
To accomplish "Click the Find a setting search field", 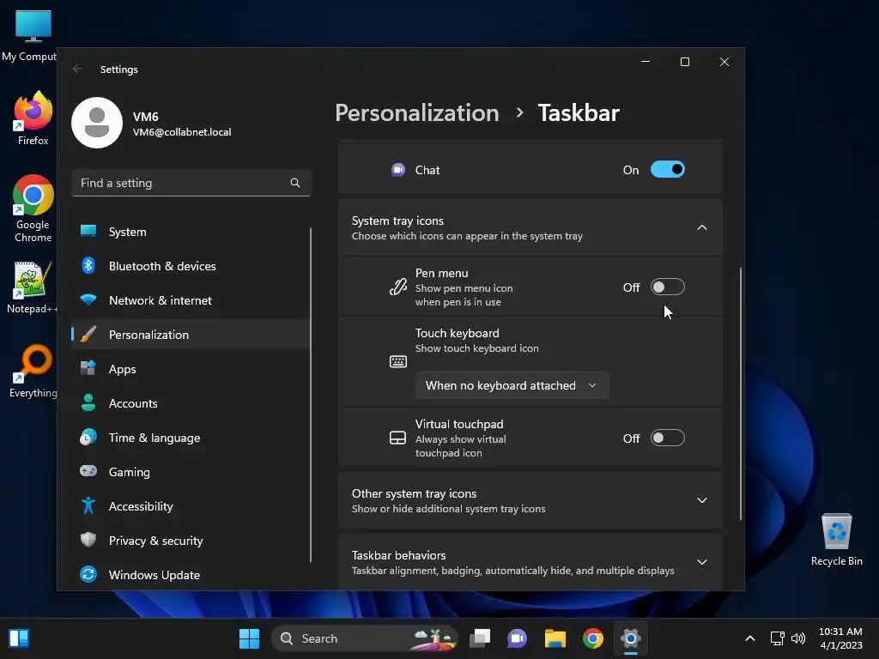I will coord(191,183).
